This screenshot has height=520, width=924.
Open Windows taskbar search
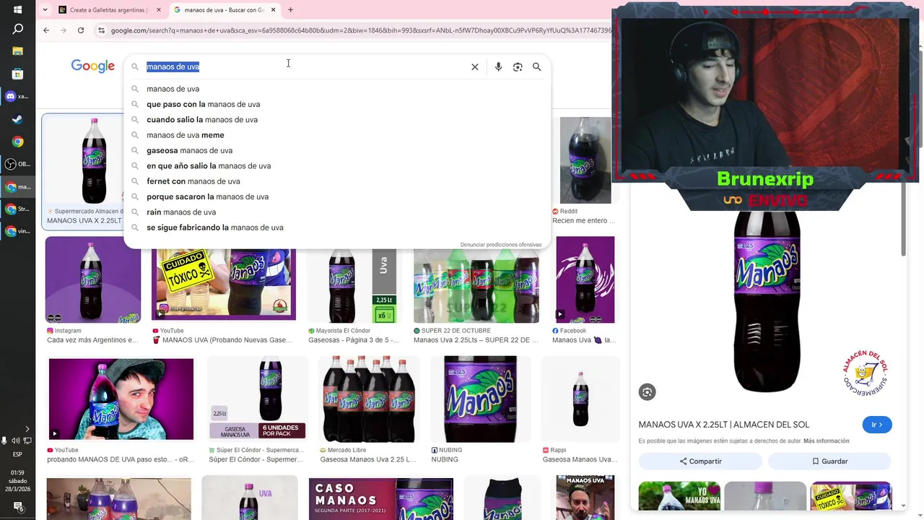point(17,29)
